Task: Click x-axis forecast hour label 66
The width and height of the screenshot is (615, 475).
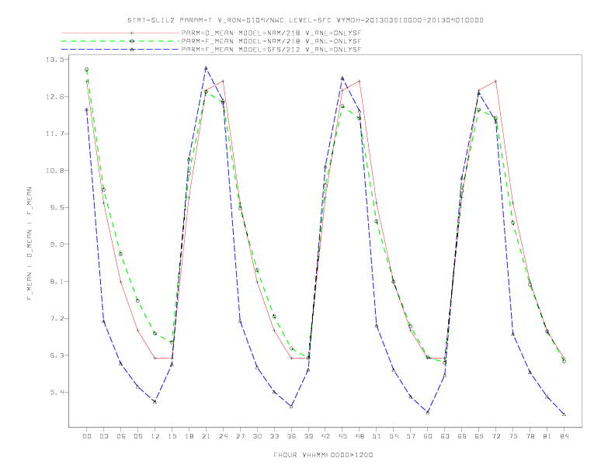Action: 462,436
